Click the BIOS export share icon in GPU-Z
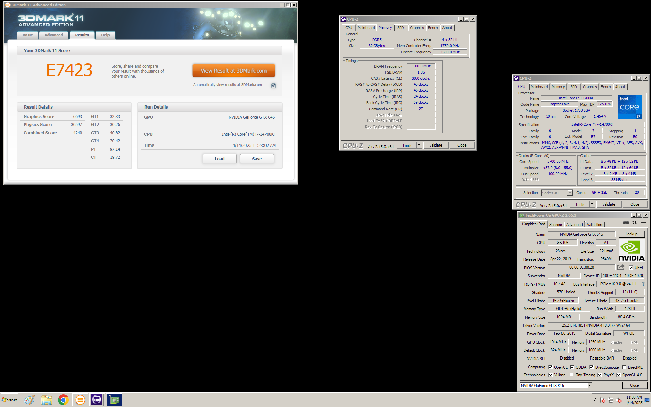 pos(621,267)
